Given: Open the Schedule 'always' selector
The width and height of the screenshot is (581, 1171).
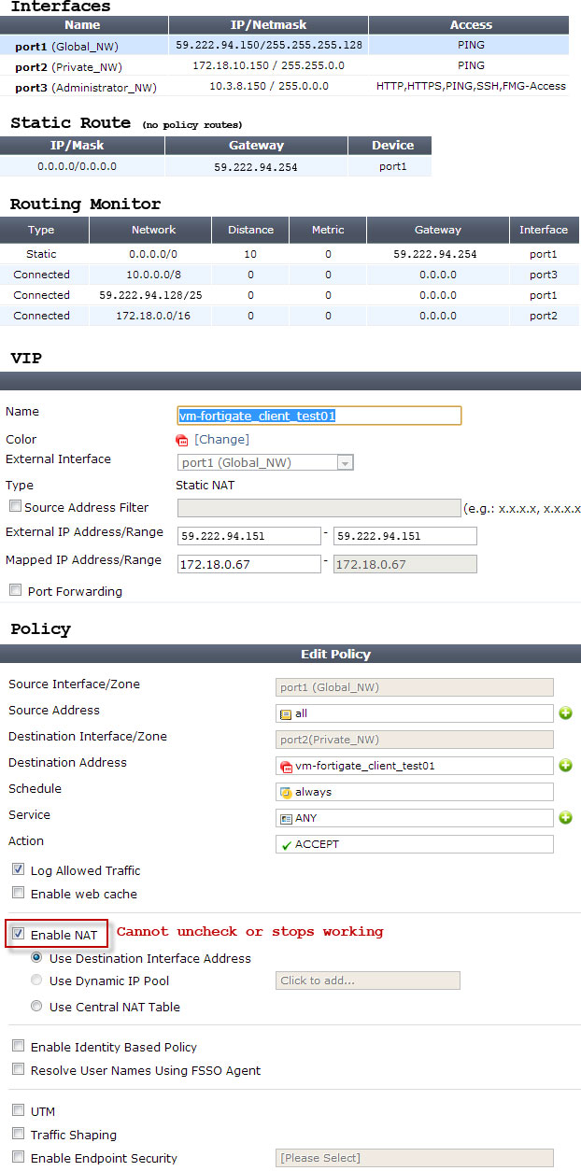Looking at the screenshot, I should point(415,792).
